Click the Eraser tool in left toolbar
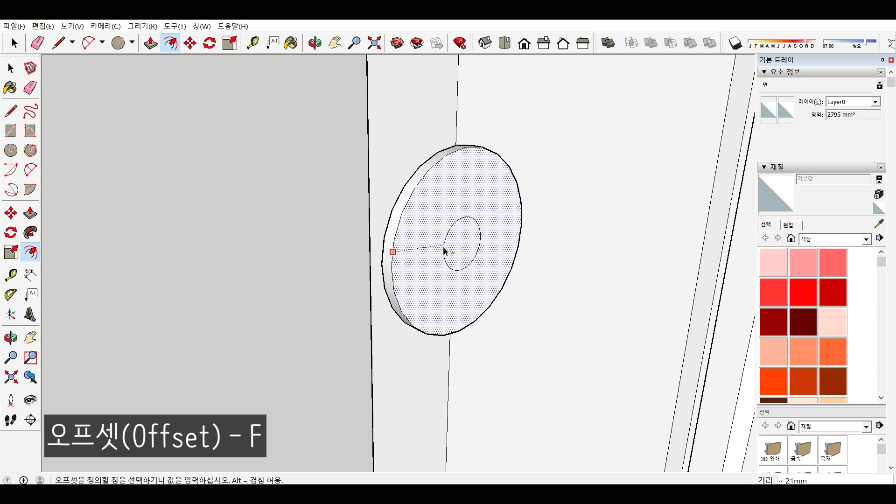 30,88
